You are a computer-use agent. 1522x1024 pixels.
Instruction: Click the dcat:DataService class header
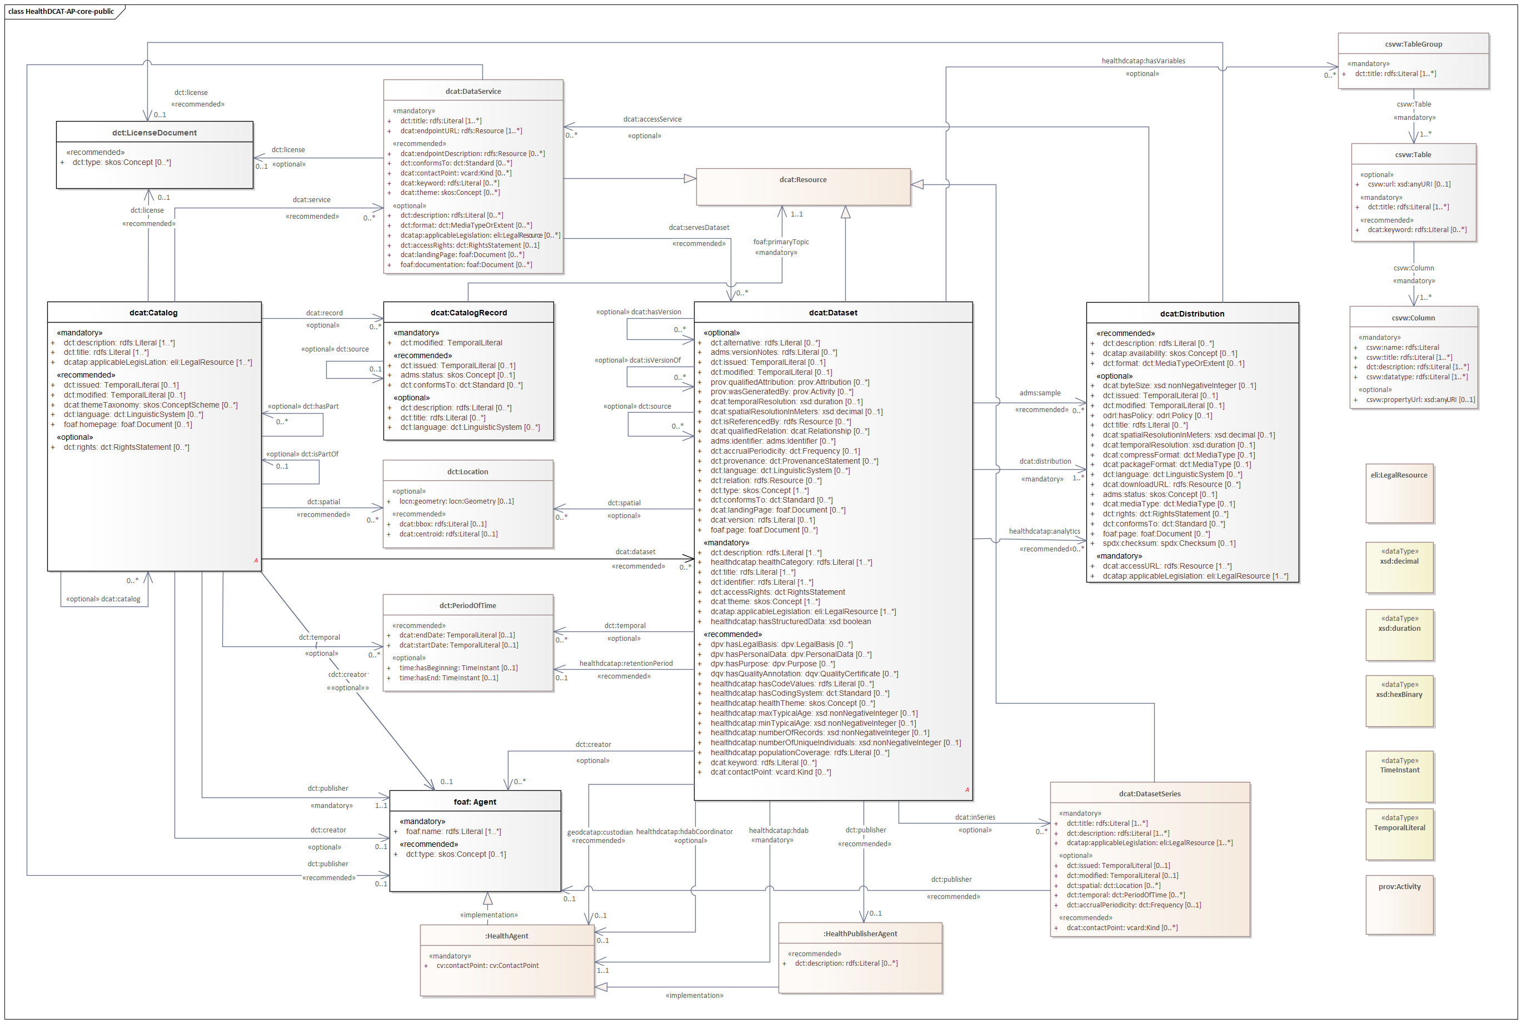[x=473, y=91]
